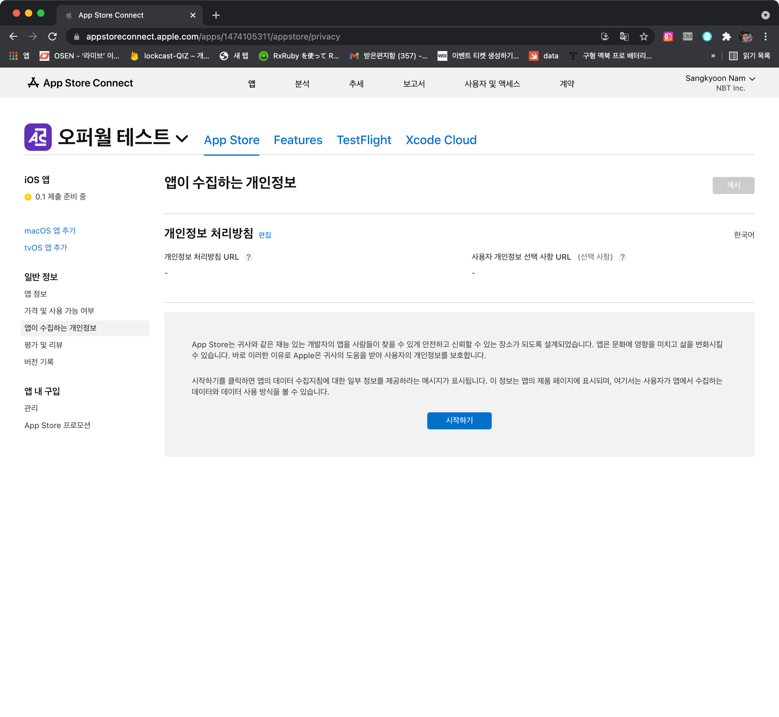Click the Google Translate icon in address bar
779x717 pixels.
click(624, 36)
